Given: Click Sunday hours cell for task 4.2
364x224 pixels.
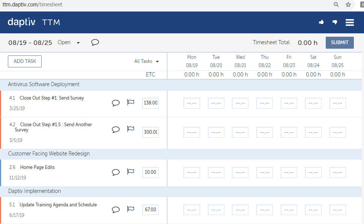Looking at the screenshot, I should pyautogui.click(x=338, y=133).
